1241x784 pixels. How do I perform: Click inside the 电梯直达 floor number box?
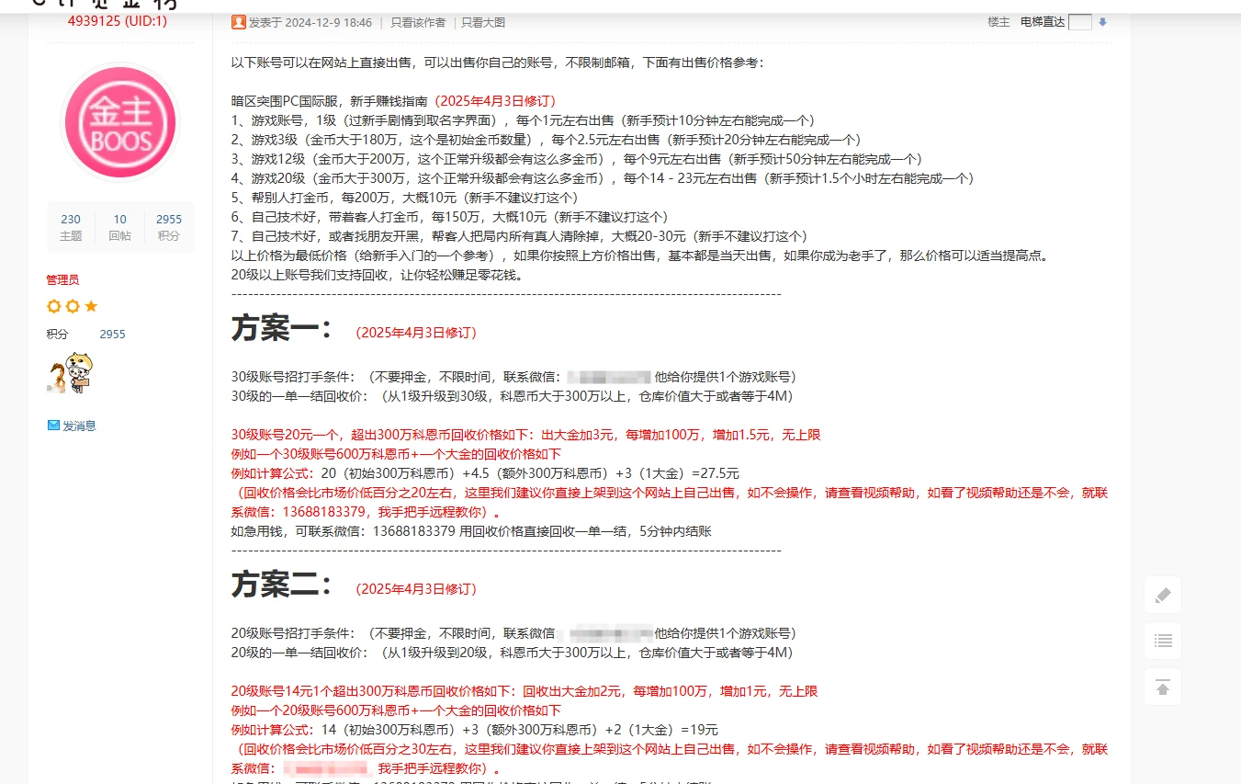(x=1080, y=22)
